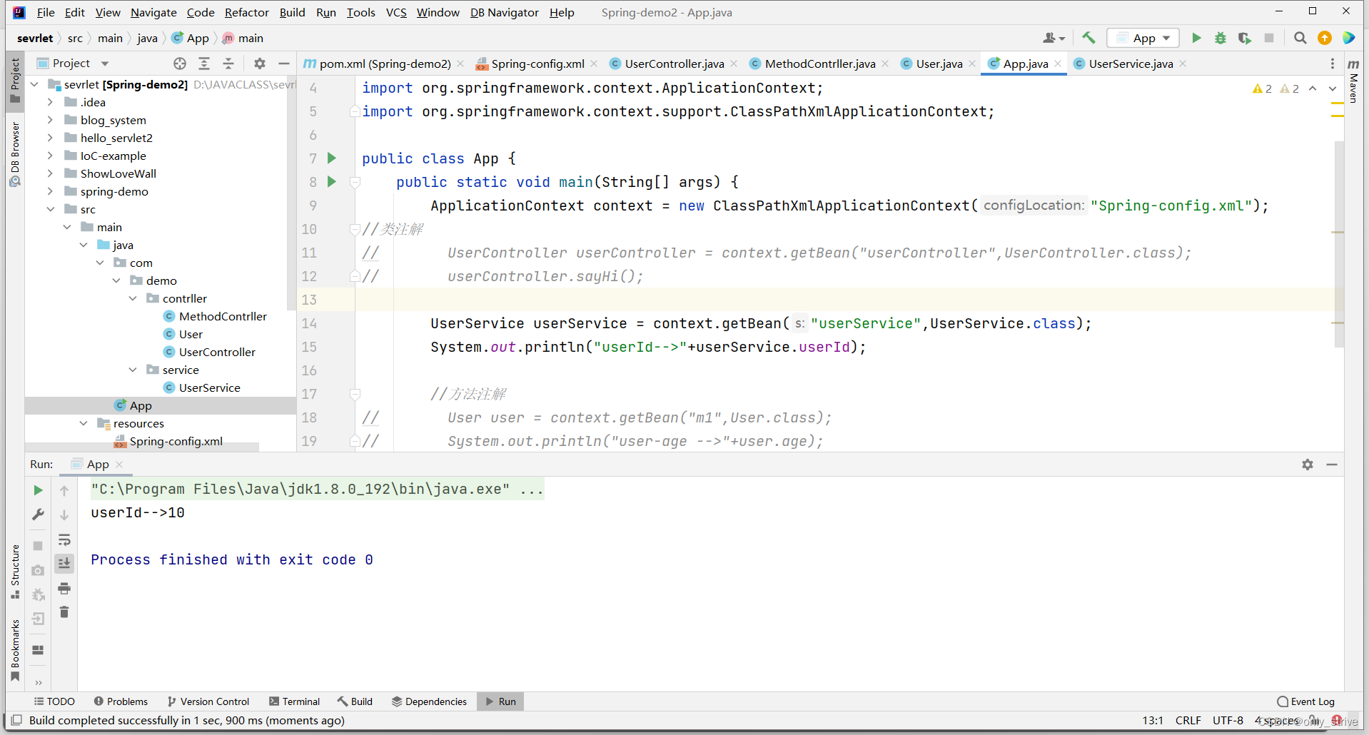Select UserController in project tree

(217, 352)
